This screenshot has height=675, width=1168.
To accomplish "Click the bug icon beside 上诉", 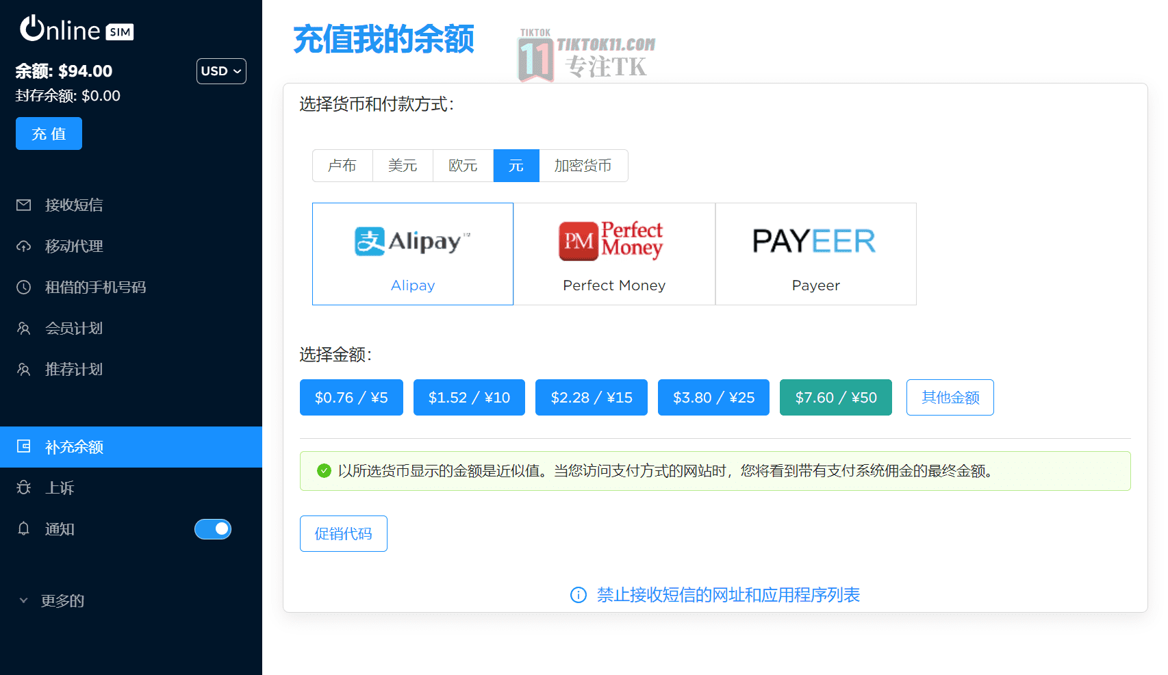I will [x=24, y=487].
